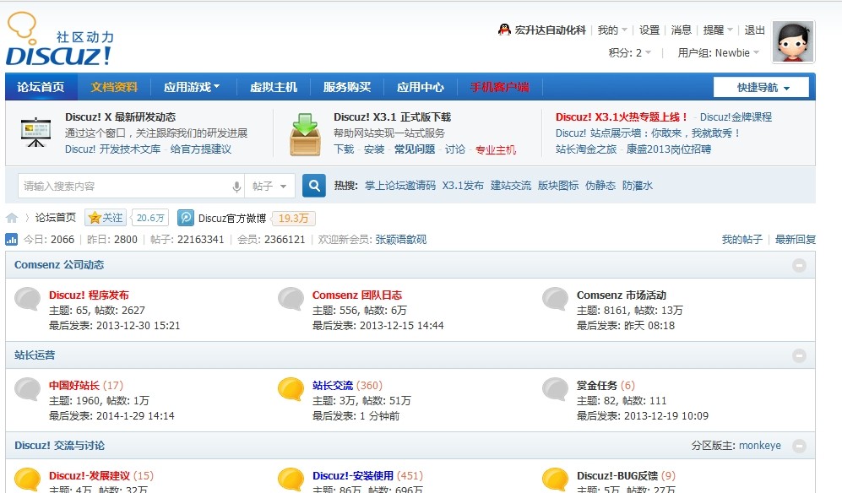Viewport: 842px width, 493px height.
Task: Select the 应用中心 navigation tab
Action: 421,87
